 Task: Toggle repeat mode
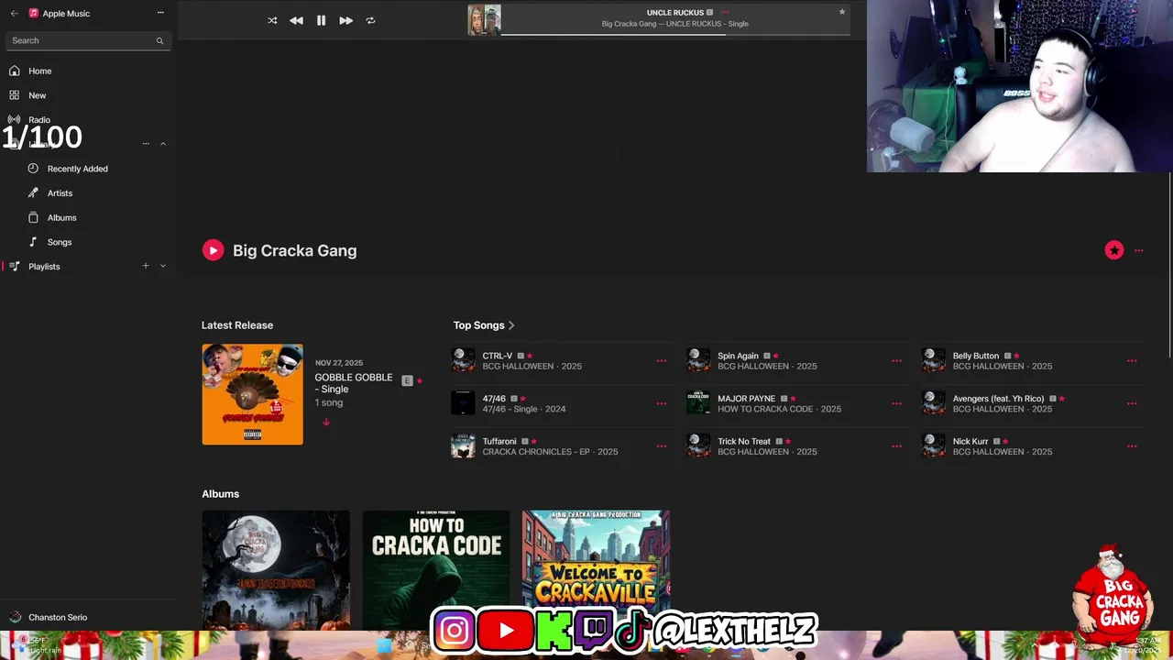point(370,20)
